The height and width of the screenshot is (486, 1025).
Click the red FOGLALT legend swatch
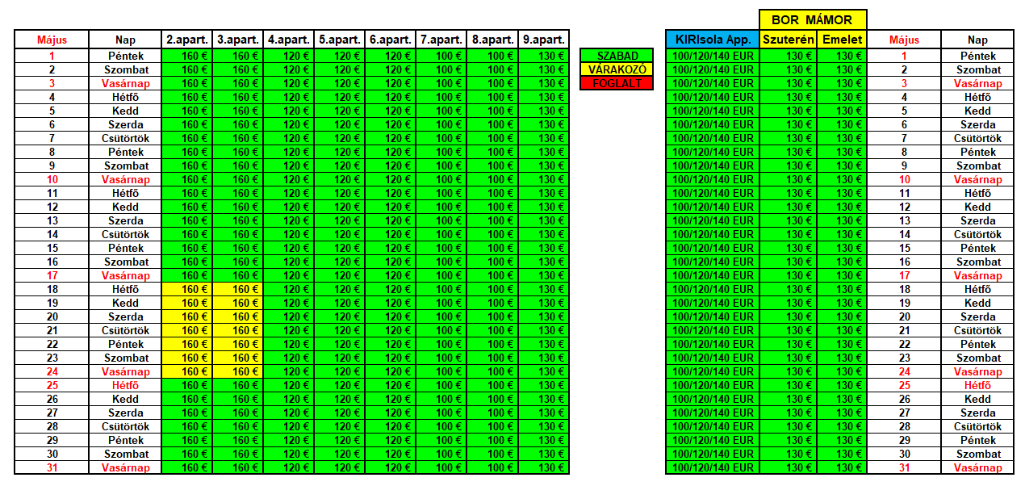616,83
